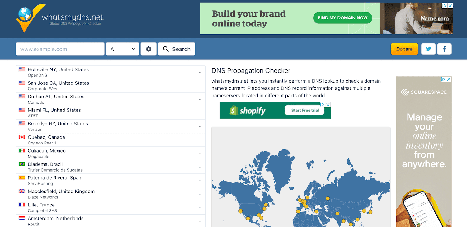This screenshot has height=227, width=467.
Task: Open whatsmydns.net Facebook page
Action: tap(444, 49)
